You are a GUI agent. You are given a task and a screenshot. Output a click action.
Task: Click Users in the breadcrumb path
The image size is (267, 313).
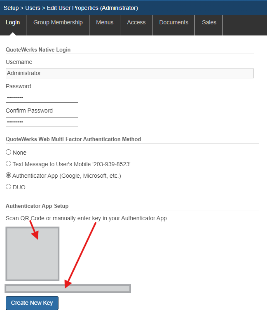point(33,8)
